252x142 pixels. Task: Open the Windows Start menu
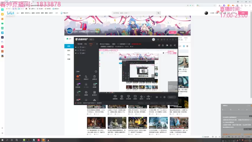(x=2, y=140)
